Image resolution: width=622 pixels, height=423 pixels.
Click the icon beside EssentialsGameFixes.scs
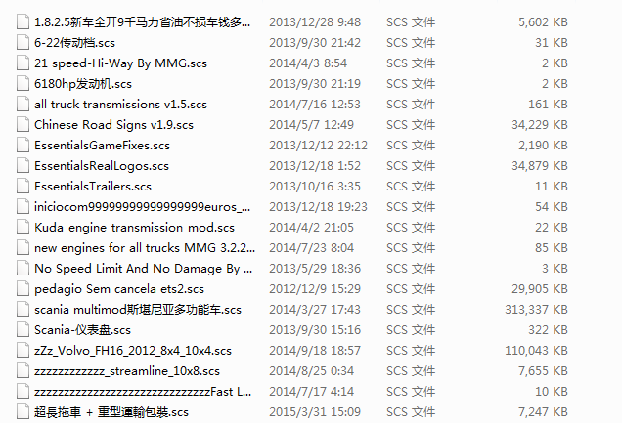pyautogui.click(x=23, y=145)
